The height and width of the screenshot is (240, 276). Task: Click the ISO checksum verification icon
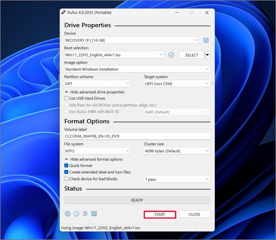171,55
